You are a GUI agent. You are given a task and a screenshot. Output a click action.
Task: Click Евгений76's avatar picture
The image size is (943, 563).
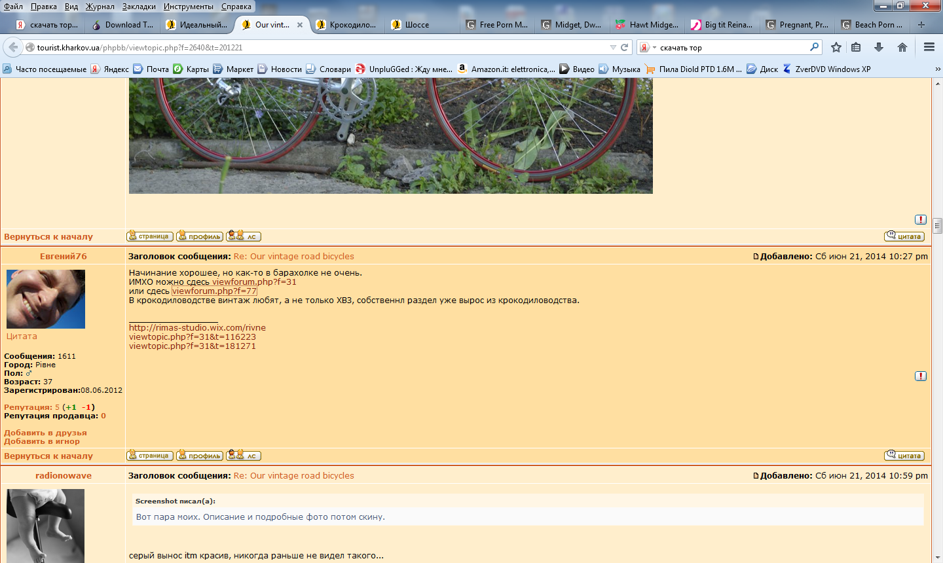click(46, 299)
